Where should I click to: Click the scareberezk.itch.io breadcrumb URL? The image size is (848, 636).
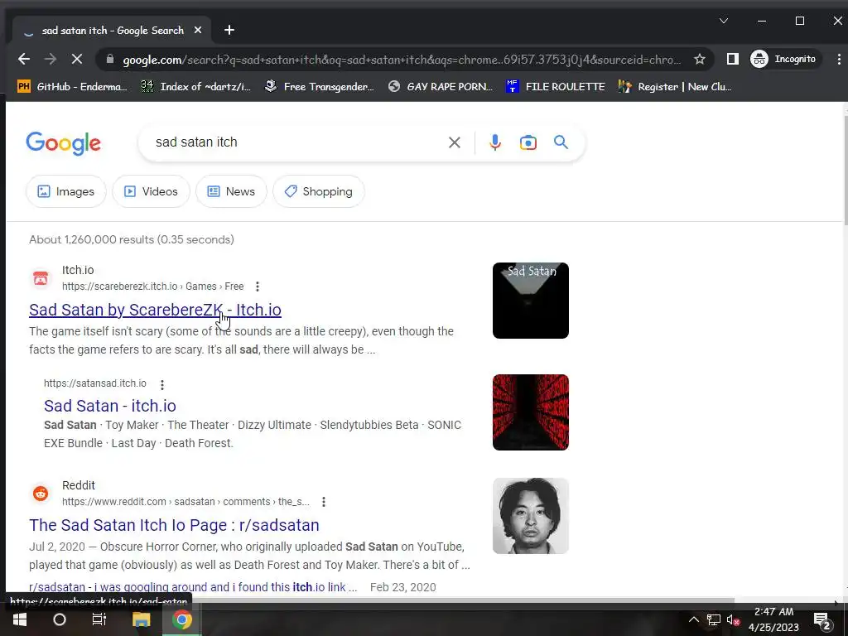tap(153, 287)
